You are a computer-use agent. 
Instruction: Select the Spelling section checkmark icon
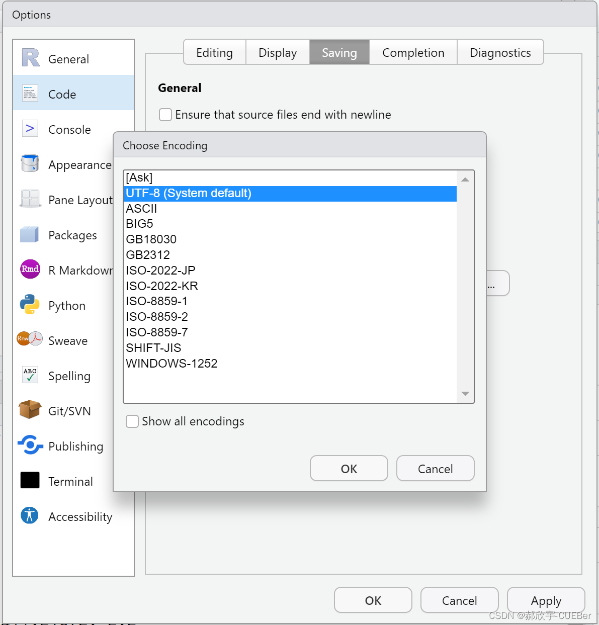pyautogui.click(x=30, y=375)
